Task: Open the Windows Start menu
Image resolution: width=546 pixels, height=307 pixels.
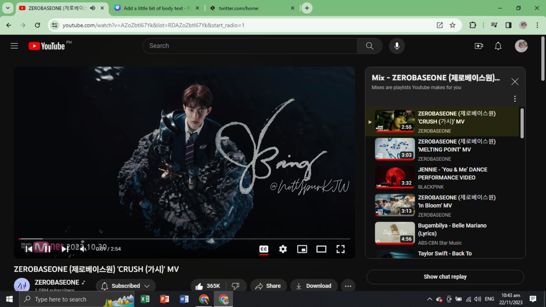Action: coord(9,299)
